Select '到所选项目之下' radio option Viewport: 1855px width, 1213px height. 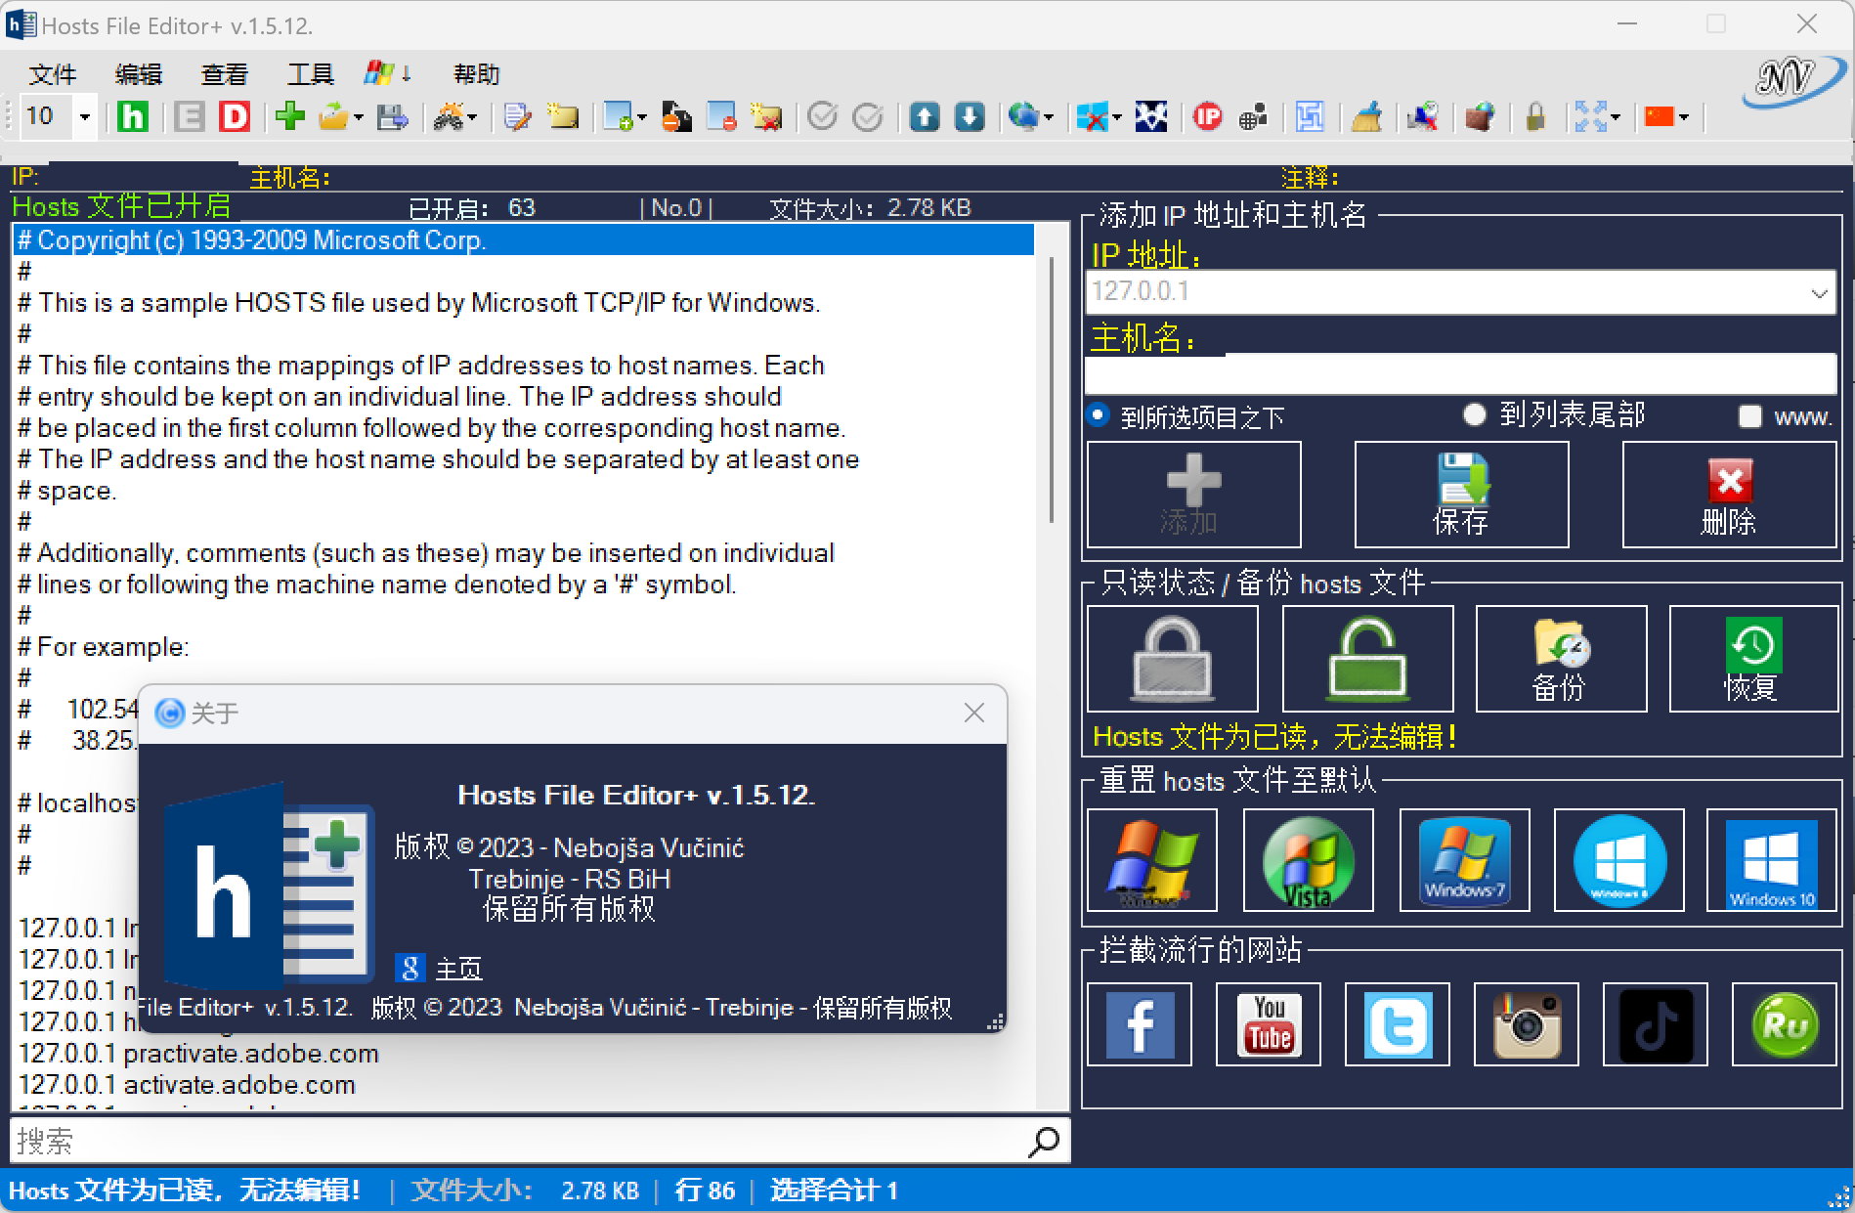click(1099, 415)
